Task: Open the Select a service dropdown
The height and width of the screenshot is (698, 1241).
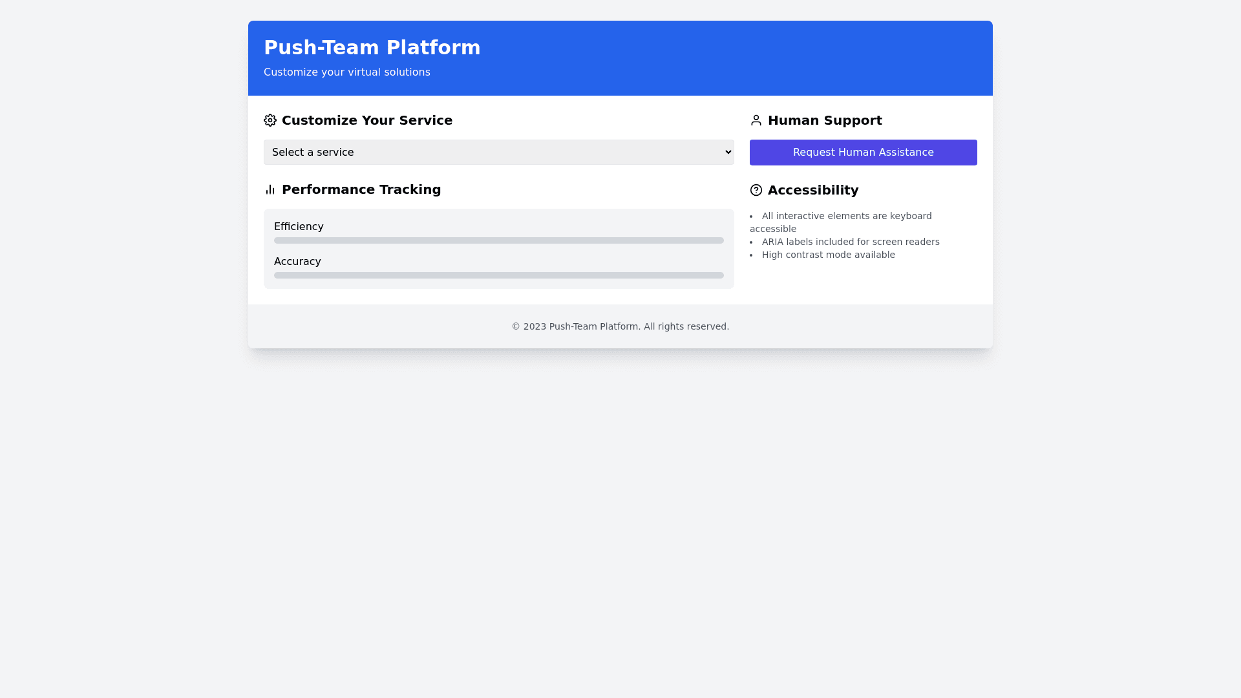Action: tap(498, 153)
